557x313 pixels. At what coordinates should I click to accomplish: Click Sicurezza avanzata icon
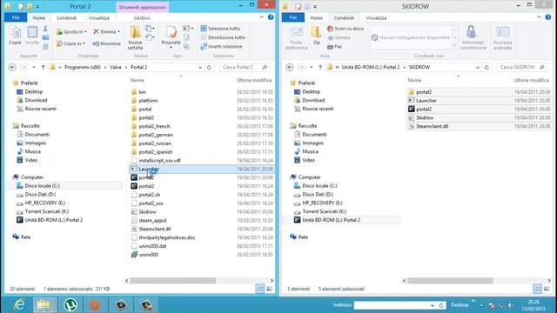click(x=503, y=37)
